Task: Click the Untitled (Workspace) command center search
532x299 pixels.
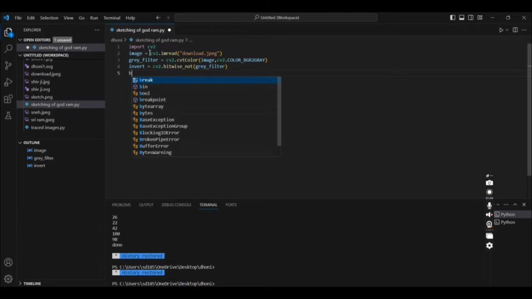Action: (x=276, y=17)
